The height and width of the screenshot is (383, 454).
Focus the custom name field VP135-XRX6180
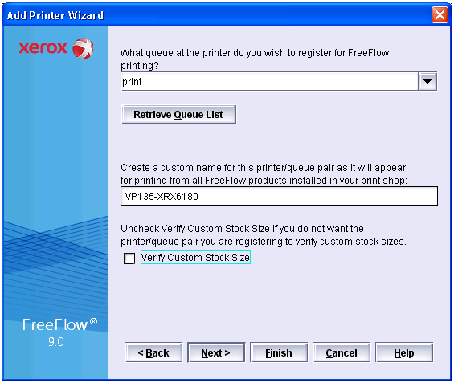(x=279, y=196)
